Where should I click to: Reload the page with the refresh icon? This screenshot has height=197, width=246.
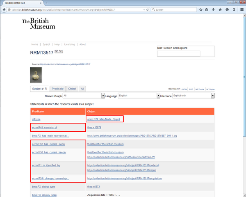(x=148, y=10)
